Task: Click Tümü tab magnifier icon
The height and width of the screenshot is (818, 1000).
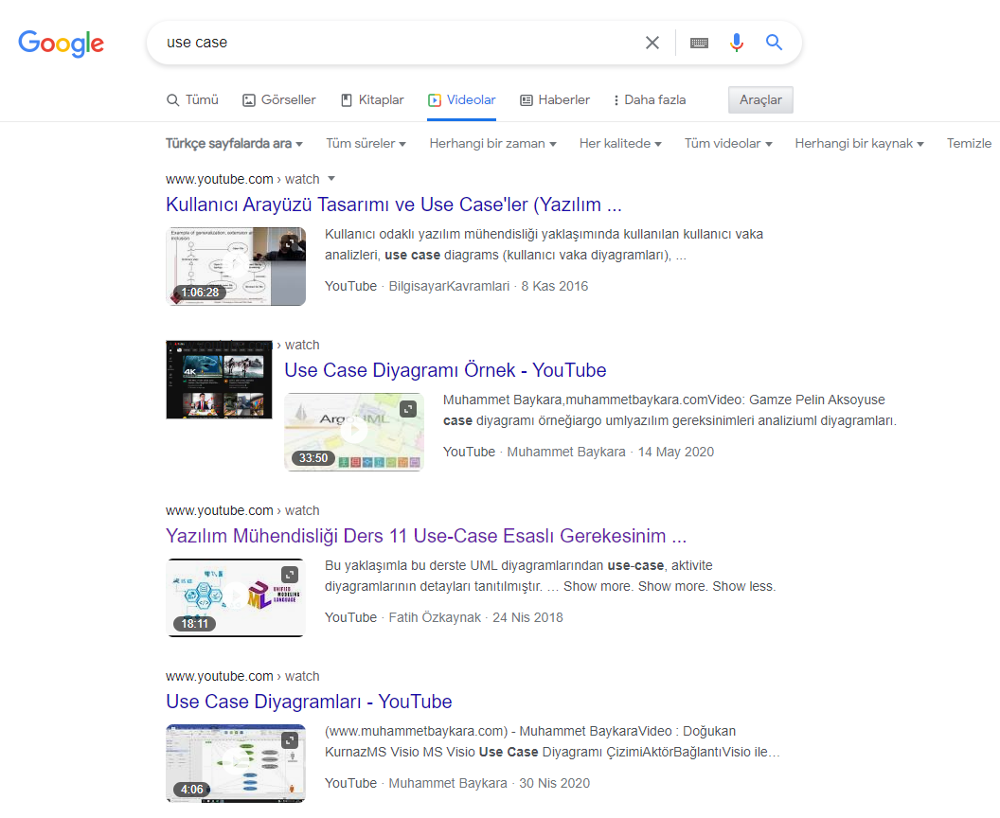Action: click(x=173, y=100)
